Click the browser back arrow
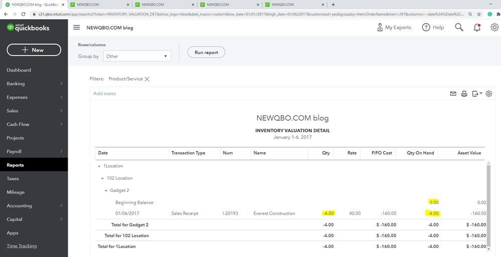 pos(6,14)
